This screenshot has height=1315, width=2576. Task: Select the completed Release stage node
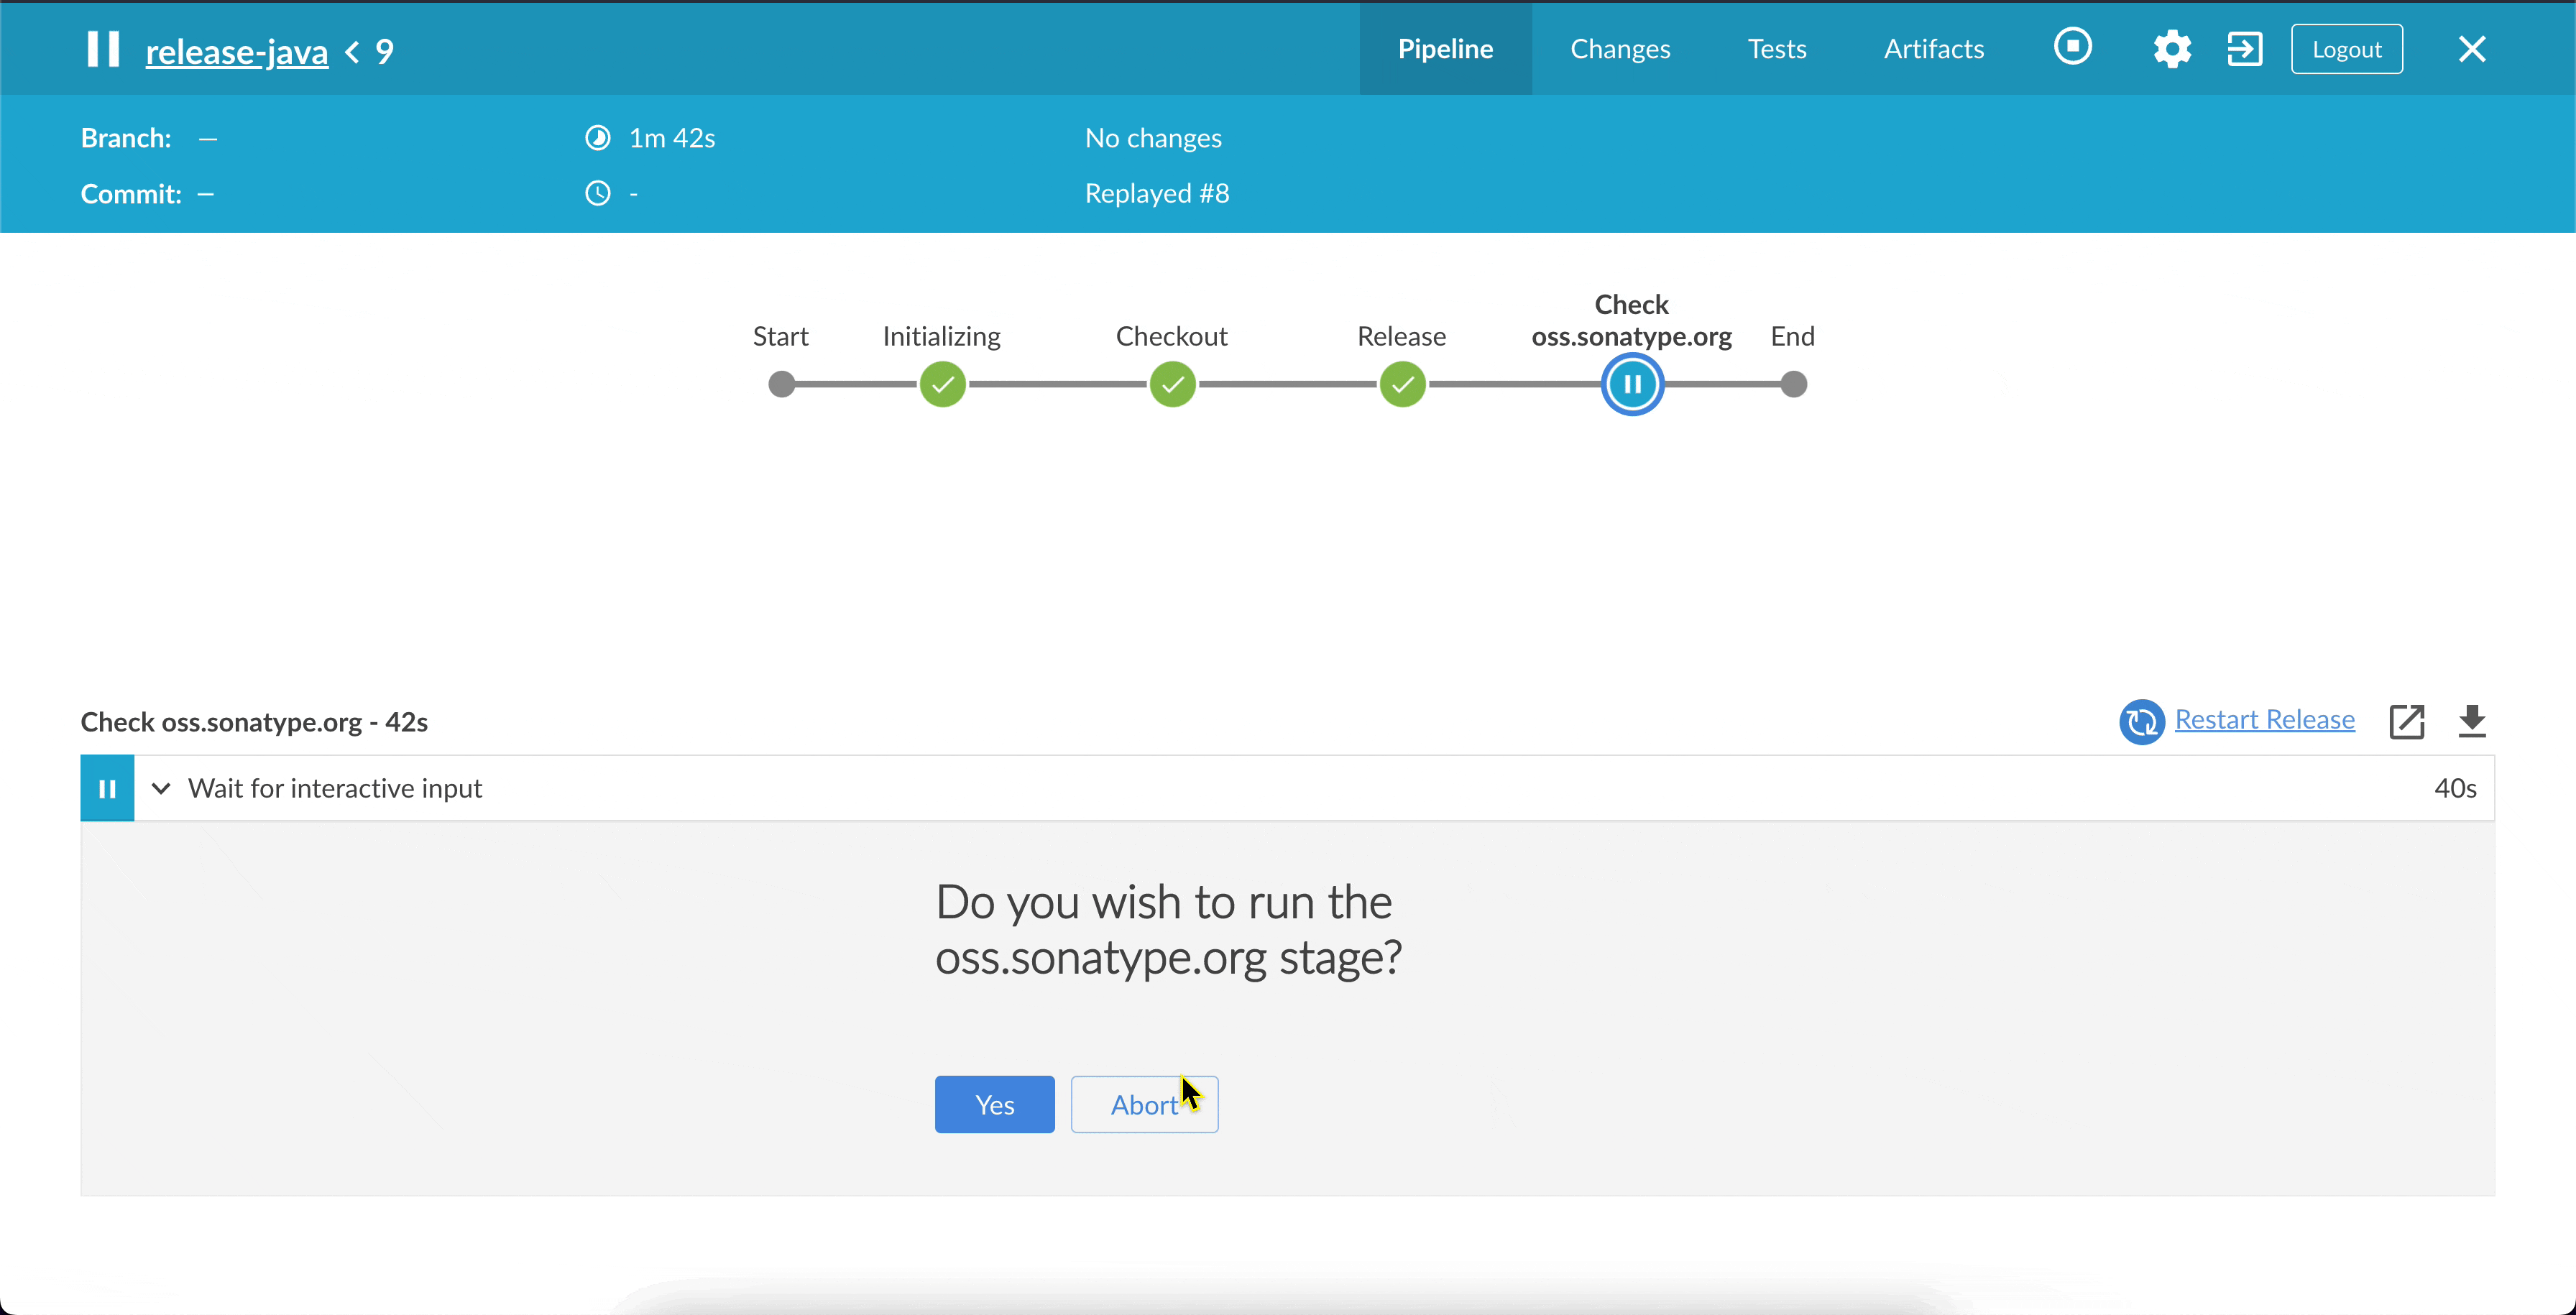pos(1402,385)
